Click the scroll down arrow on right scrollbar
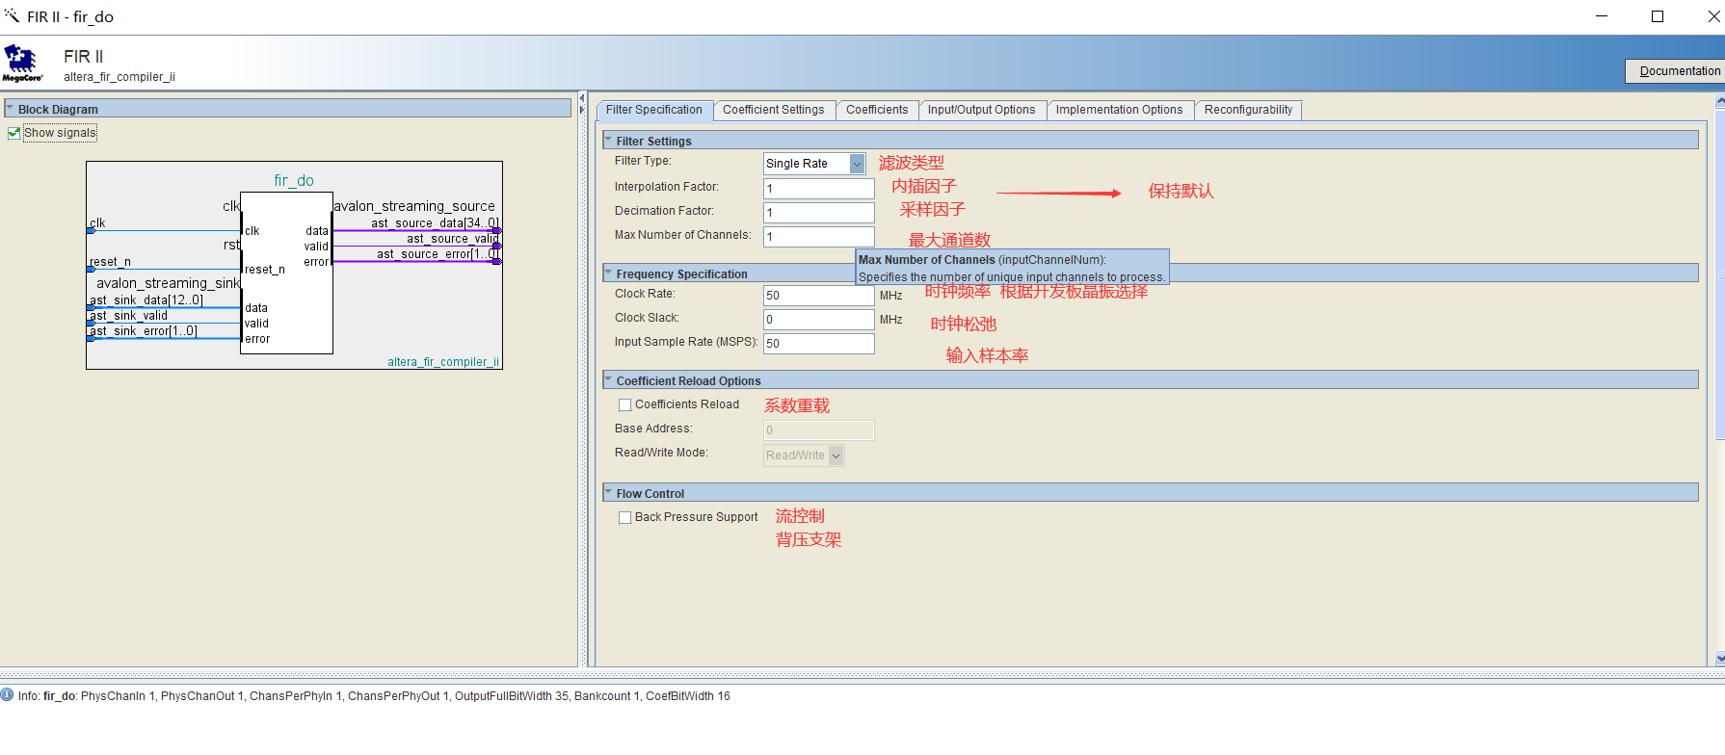 [x=1720, y=659]
